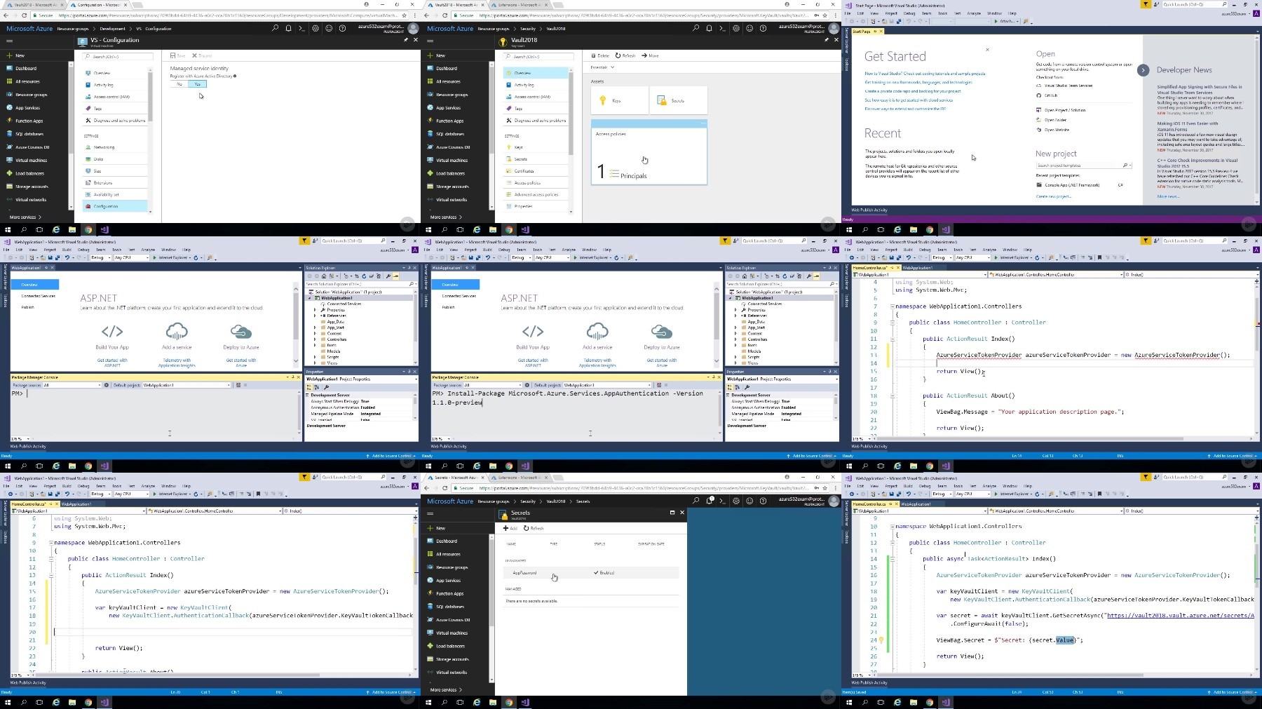Click the Start Page vertical scrollbar
Viewport: 1262px width, 709px height.
click(1258, 119)
